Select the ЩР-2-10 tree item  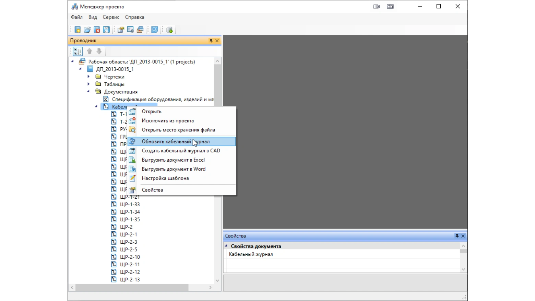point(130,257)
